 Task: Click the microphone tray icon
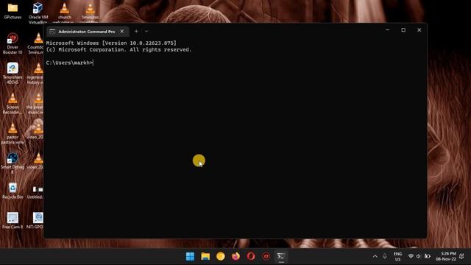[x=385, y=256]
